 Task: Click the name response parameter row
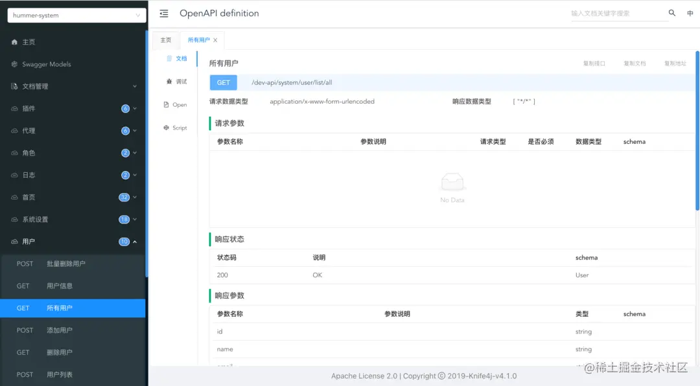pyautogui.click(x=451, y=350)
